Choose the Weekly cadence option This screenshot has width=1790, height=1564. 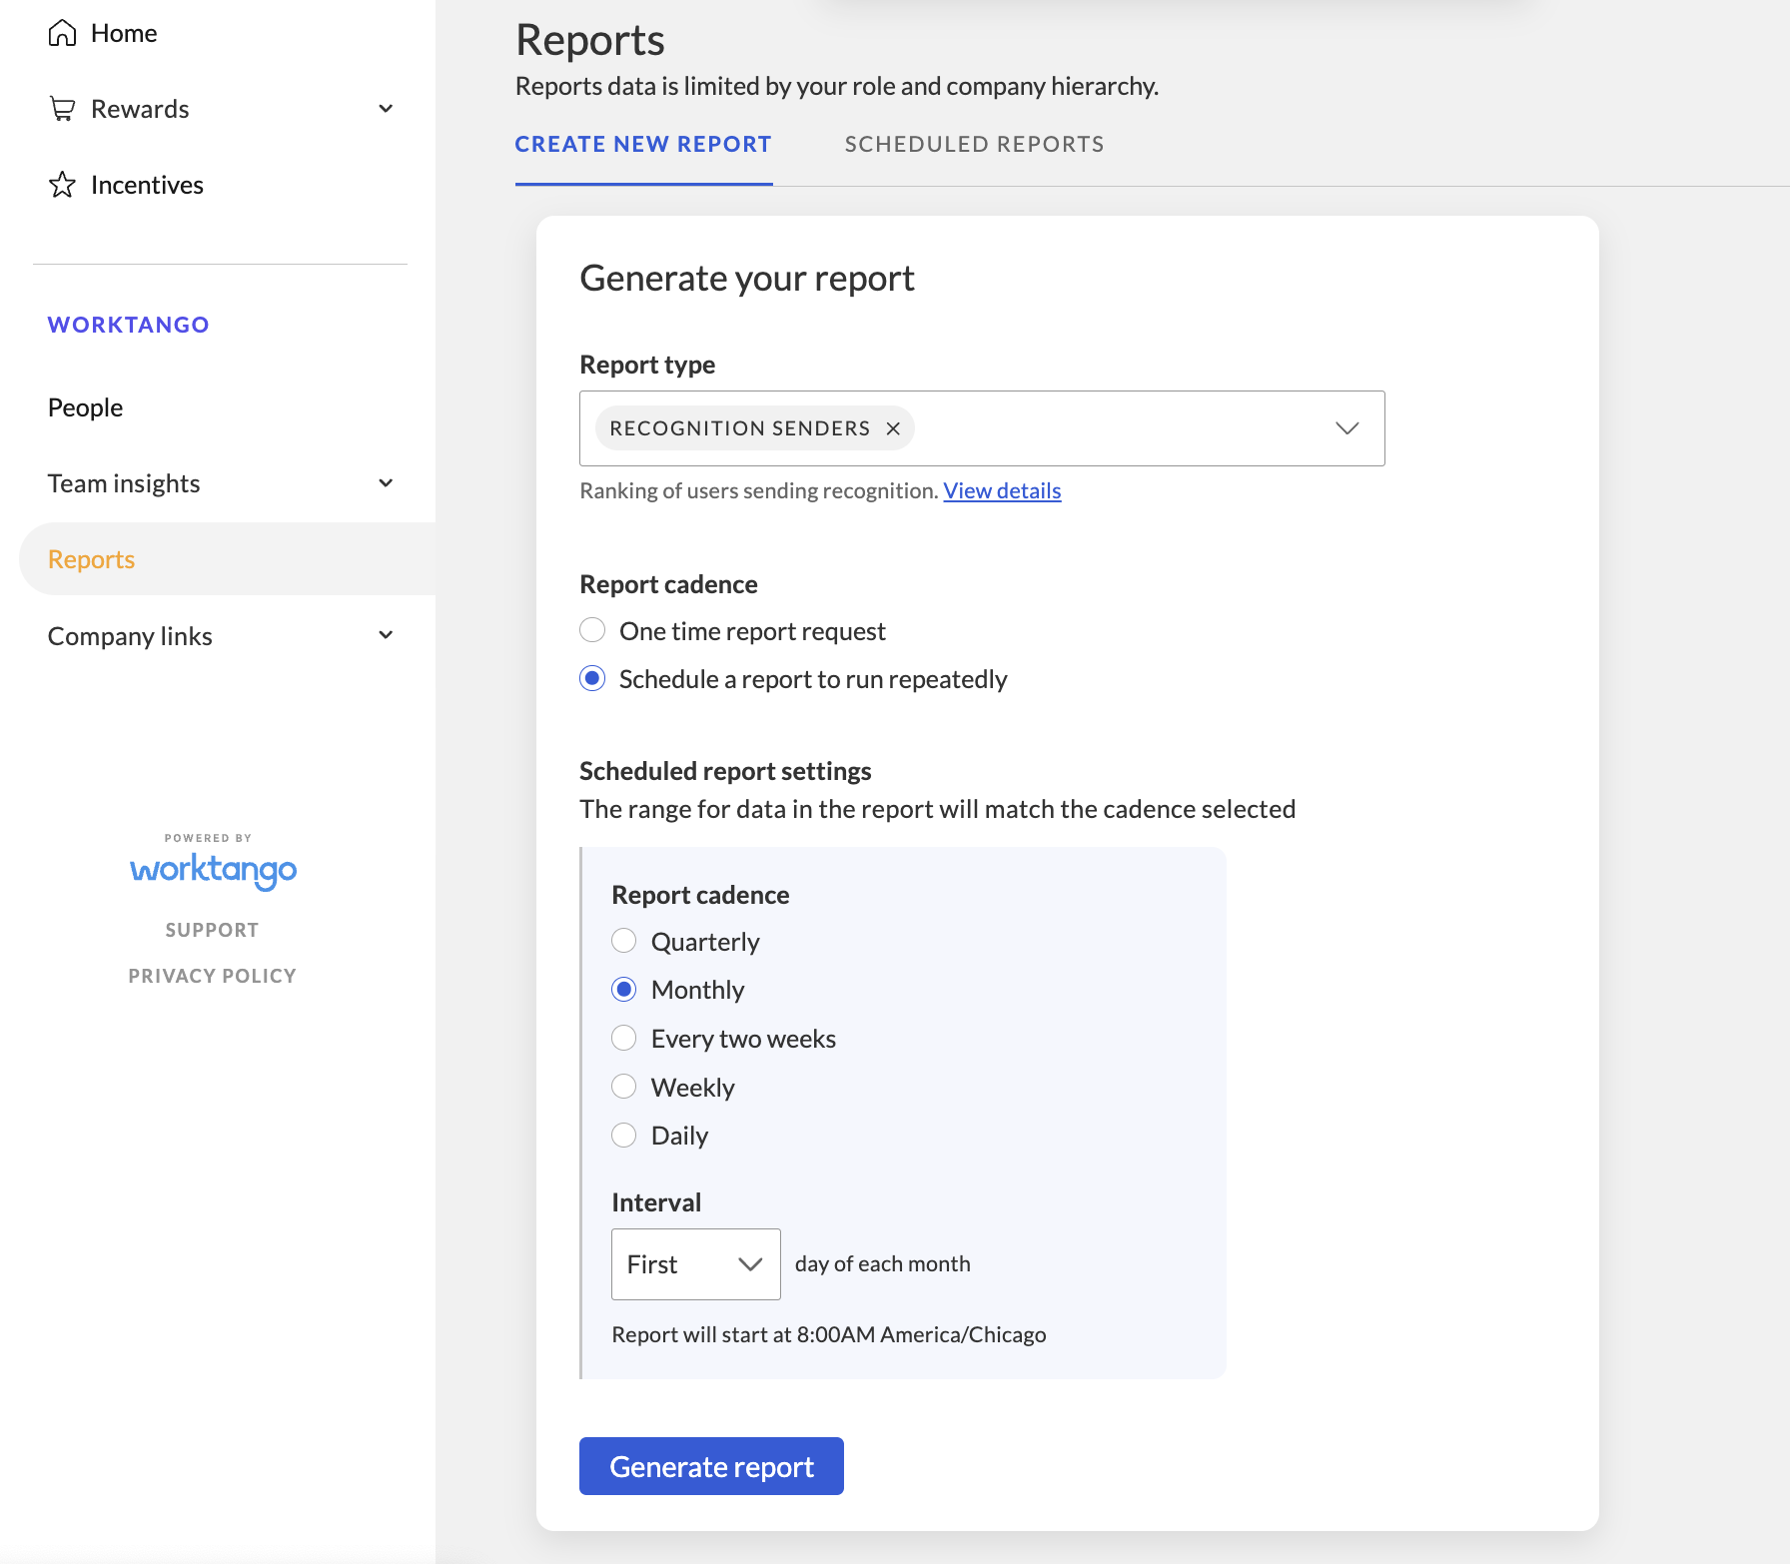tap(623, 1087)
